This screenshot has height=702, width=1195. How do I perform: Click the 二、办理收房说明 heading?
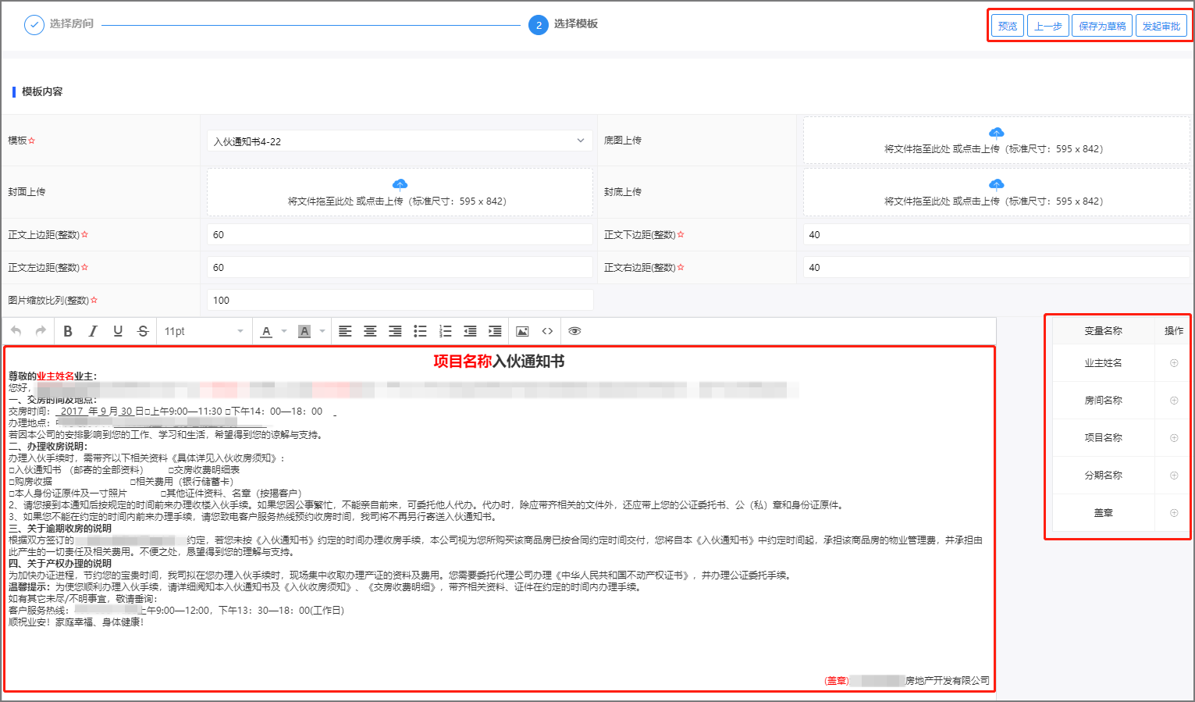coord(48,447)
